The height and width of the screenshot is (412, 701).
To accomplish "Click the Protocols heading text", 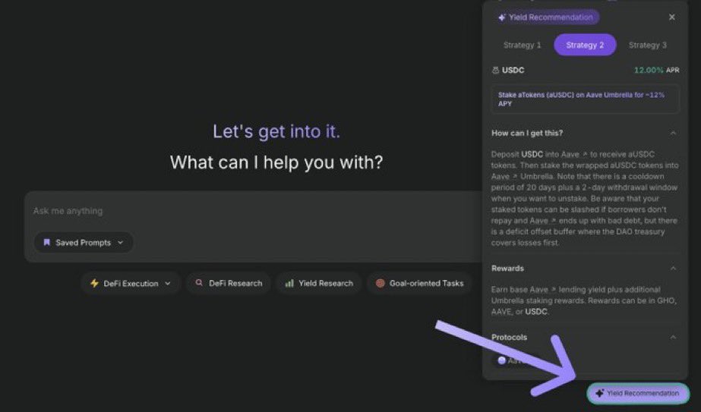I will [x=509, y=337].
